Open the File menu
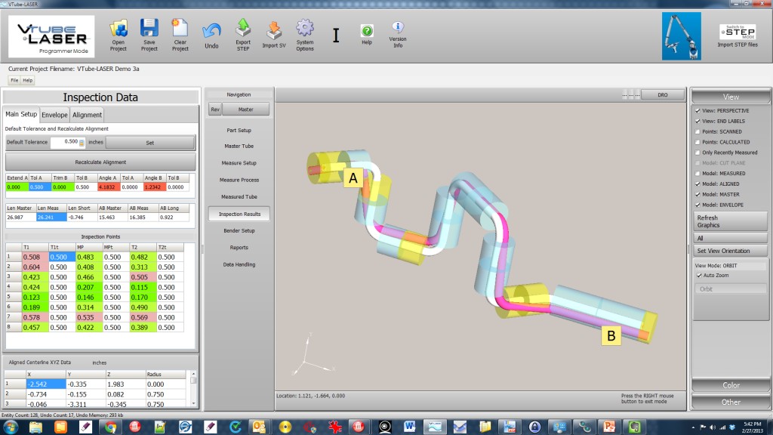773x435 pixels. click(x=14, y=80)
